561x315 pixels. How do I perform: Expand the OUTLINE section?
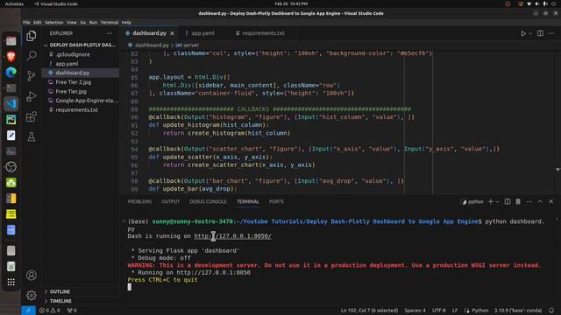click(60, 291)
